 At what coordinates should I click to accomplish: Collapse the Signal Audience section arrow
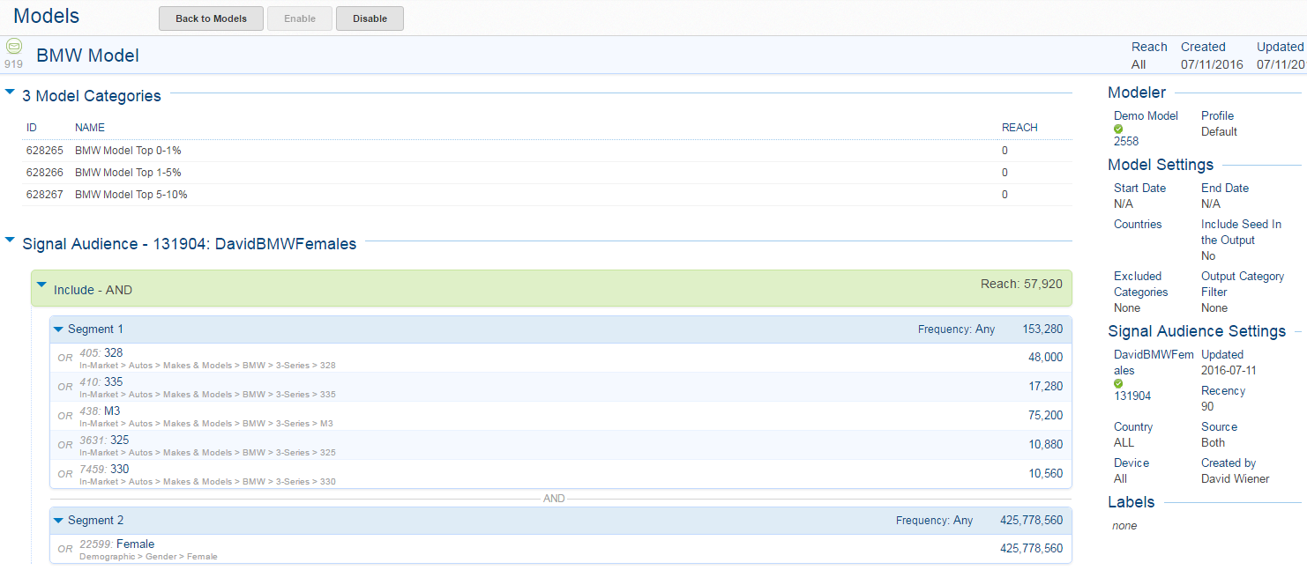tap(10, 239)
